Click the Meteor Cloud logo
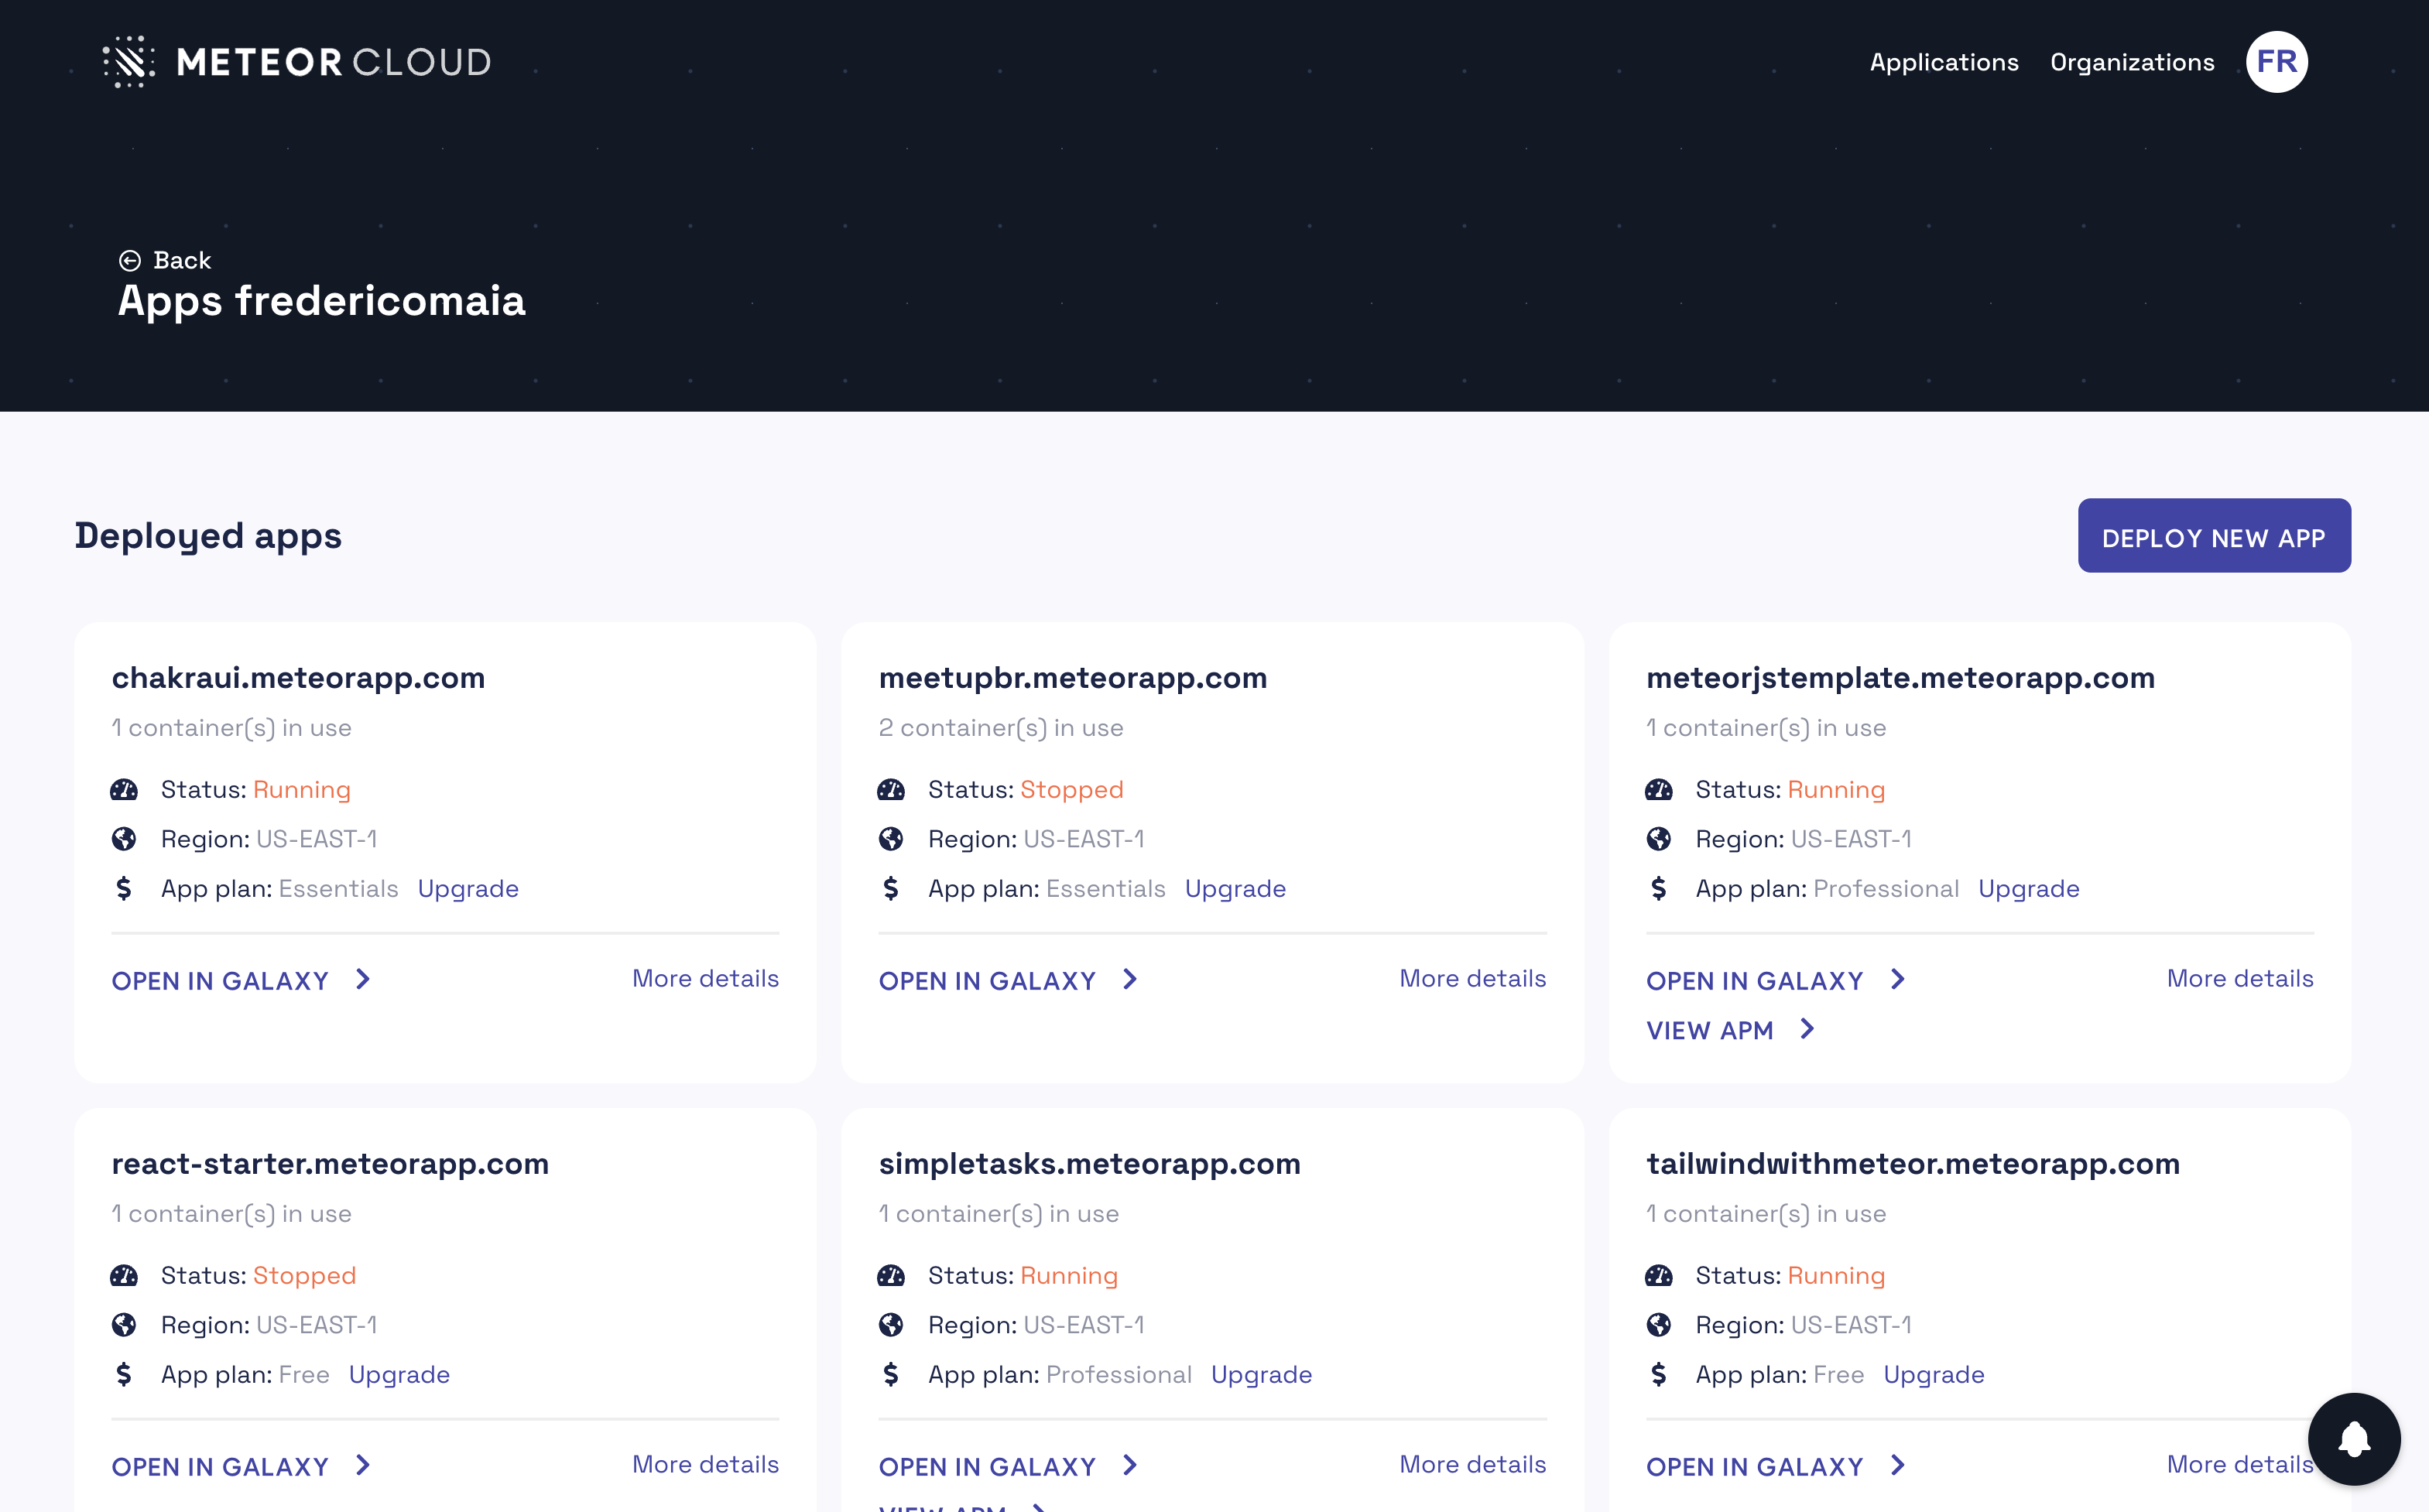Screen dimensions: 2429x1512 297,62
